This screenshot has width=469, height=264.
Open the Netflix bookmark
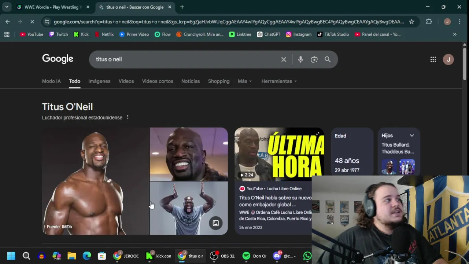click(104, 34)
